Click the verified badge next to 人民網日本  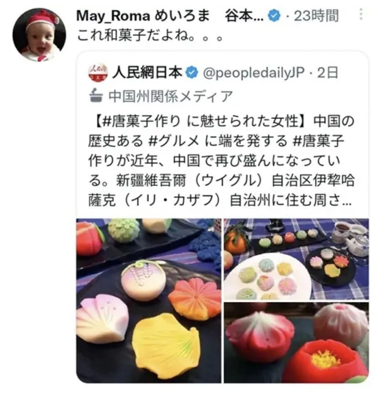pos(192,72)
